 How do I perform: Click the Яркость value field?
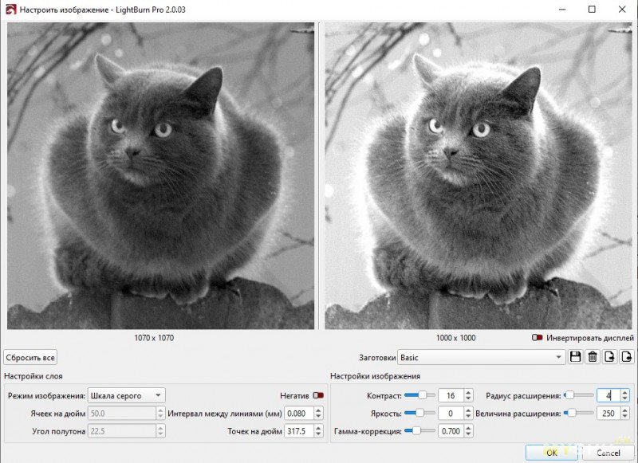click(449, 414)
